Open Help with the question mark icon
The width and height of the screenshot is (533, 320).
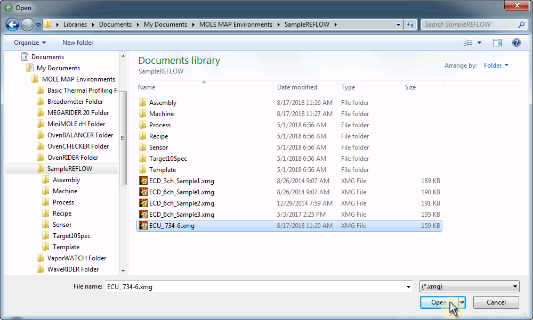coord(516,43)
